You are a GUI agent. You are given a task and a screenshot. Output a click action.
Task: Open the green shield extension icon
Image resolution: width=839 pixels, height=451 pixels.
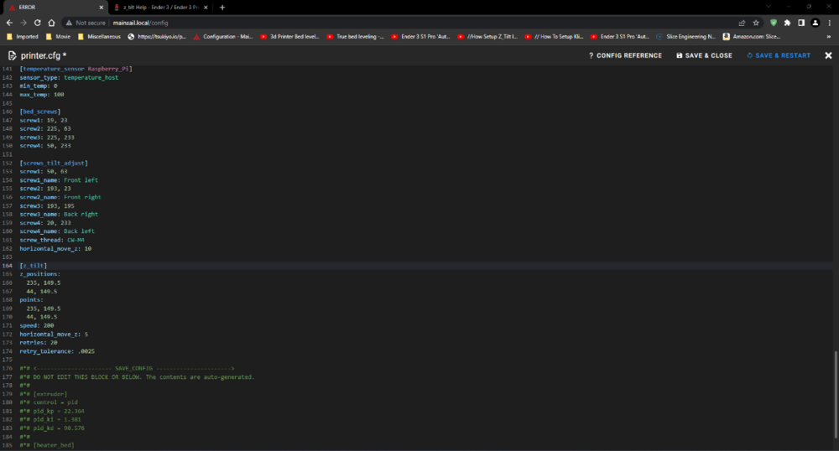tap(774, 23)
